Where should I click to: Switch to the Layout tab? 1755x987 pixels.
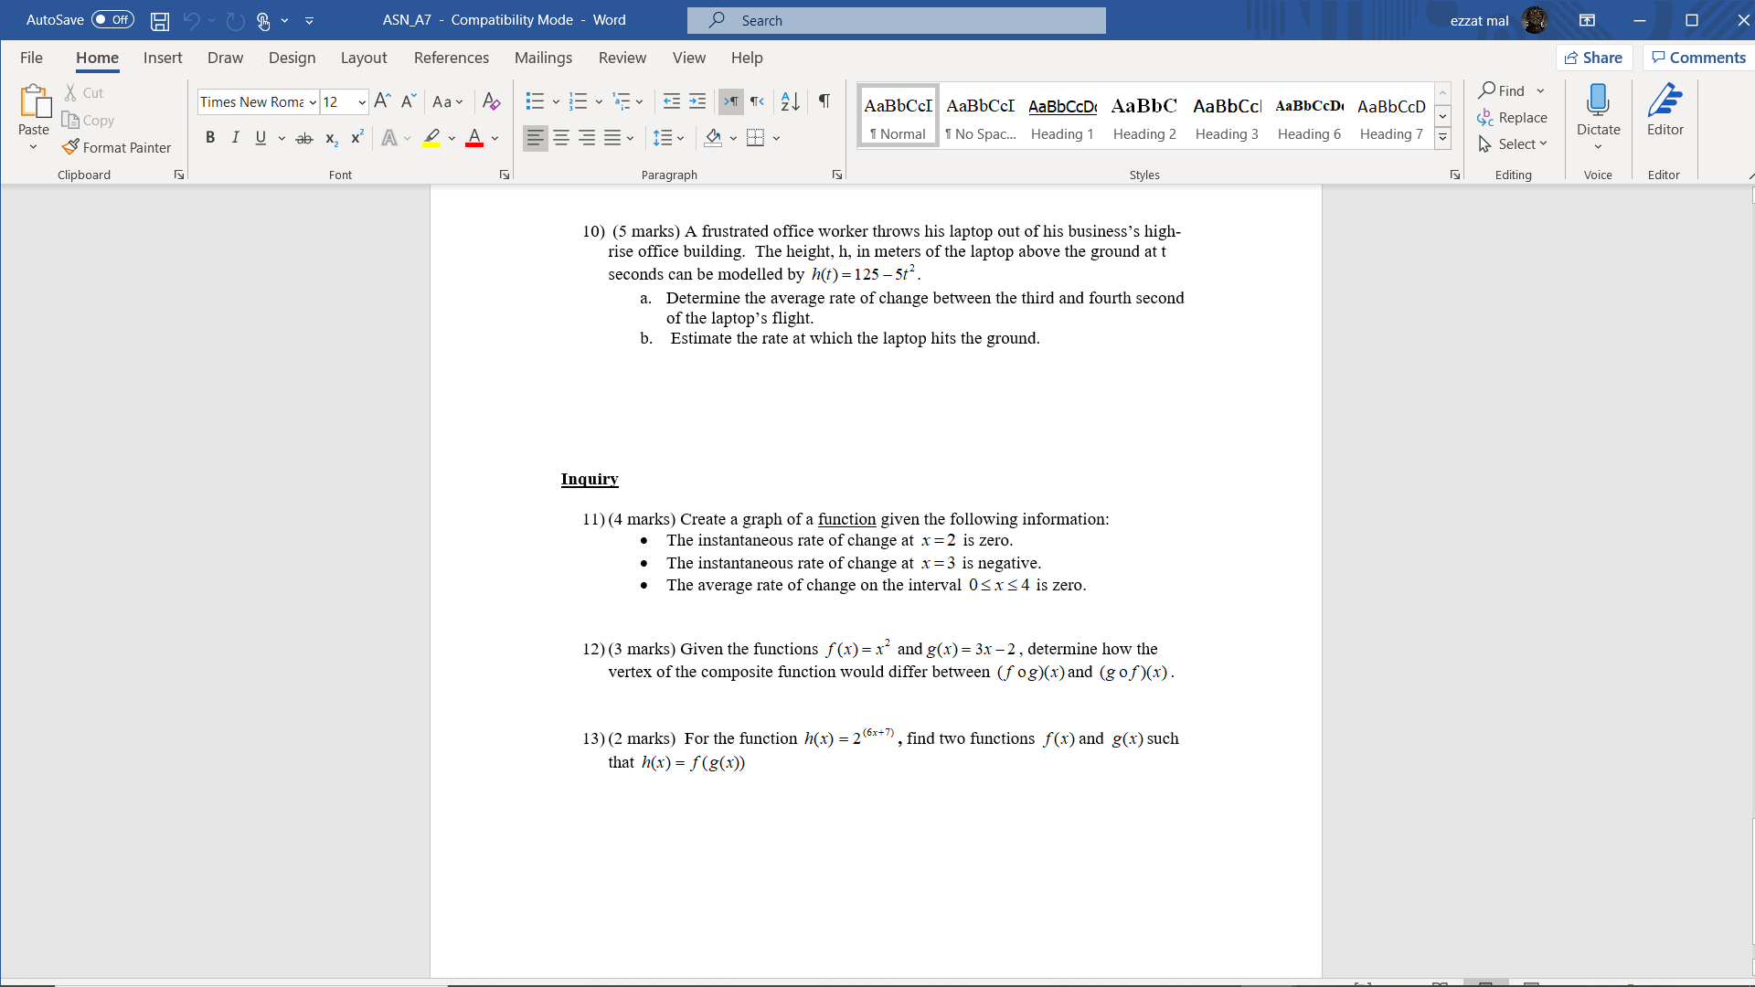tap(363, 58)
